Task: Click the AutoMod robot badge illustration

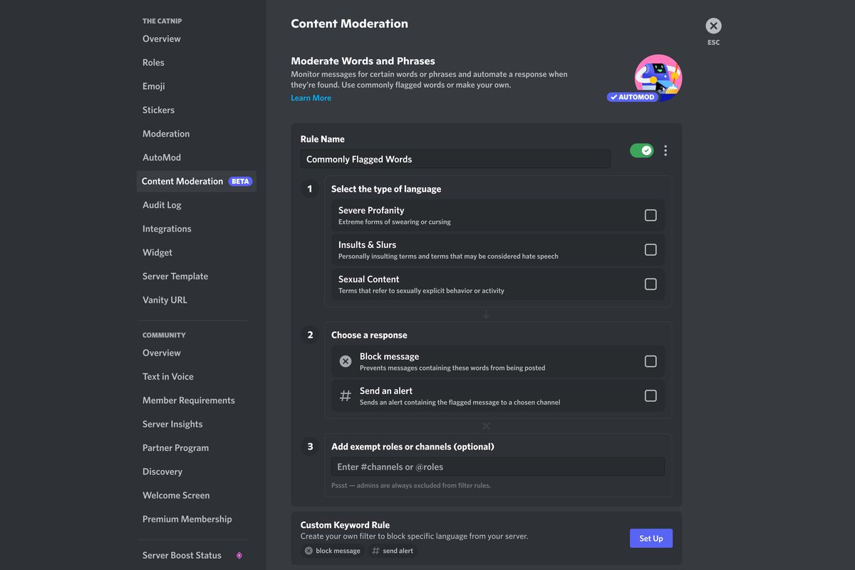Action: coord(657,78)
